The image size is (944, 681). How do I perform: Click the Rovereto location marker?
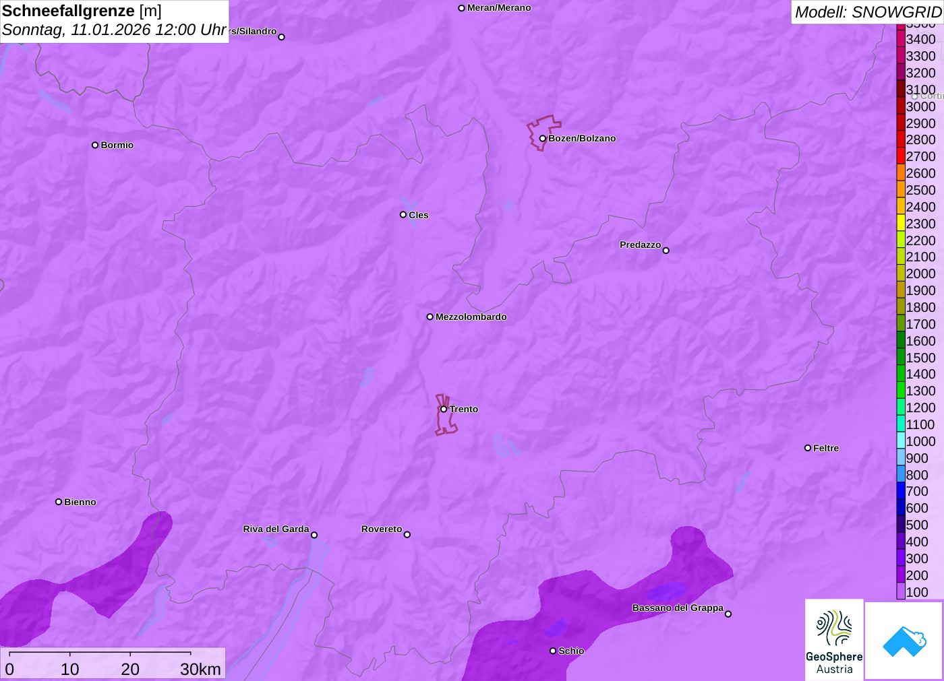point(407,535)
